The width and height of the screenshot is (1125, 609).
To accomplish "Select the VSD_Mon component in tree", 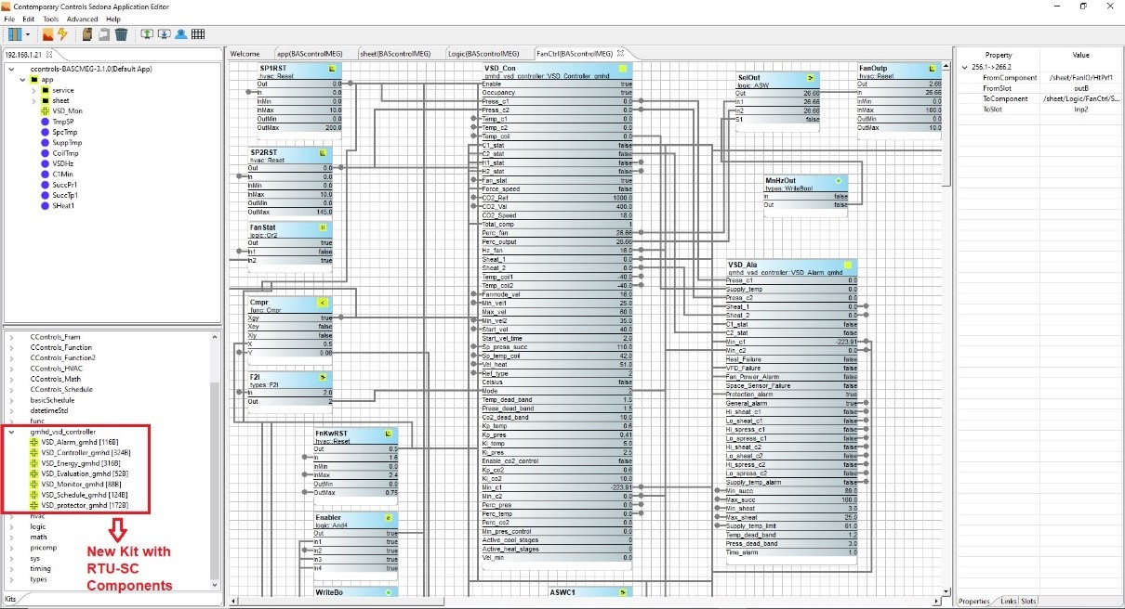I will [67, 110].
